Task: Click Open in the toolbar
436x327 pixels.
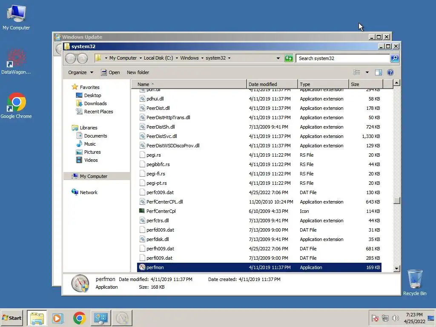Action: point(110,72)
